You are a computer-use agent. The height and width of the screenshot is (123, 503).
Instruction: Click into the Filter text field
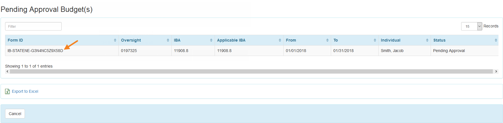coord(33,26)
